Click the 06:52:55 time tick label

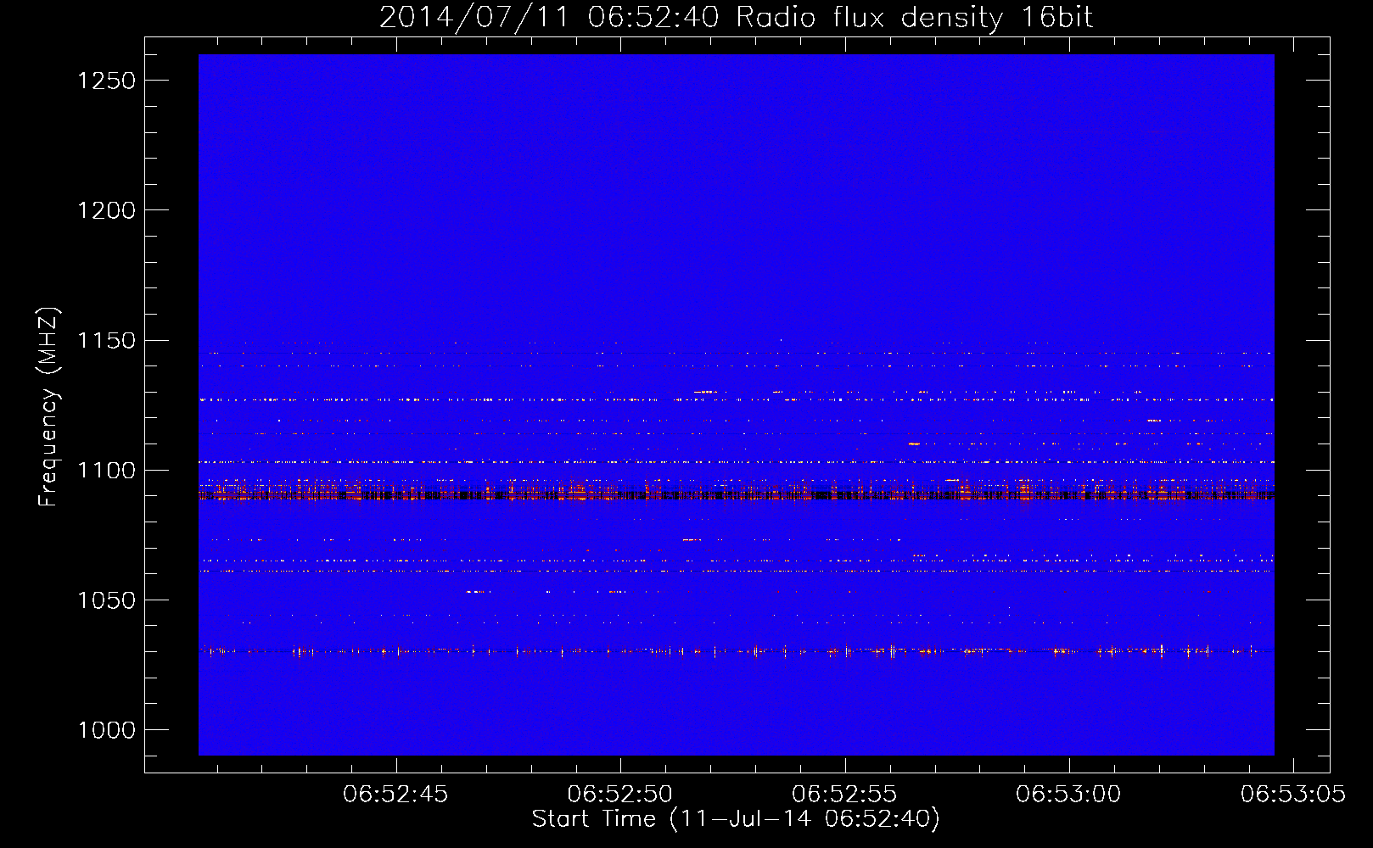[x=844, y=795]
